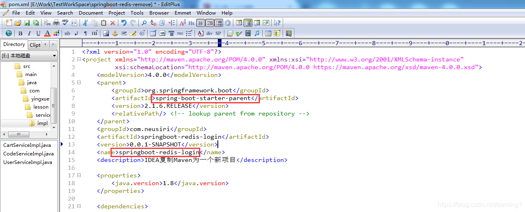The height and width of the screenshot is (212, 525).
Task: Apply Bold tag button
Action: point(20,33)
